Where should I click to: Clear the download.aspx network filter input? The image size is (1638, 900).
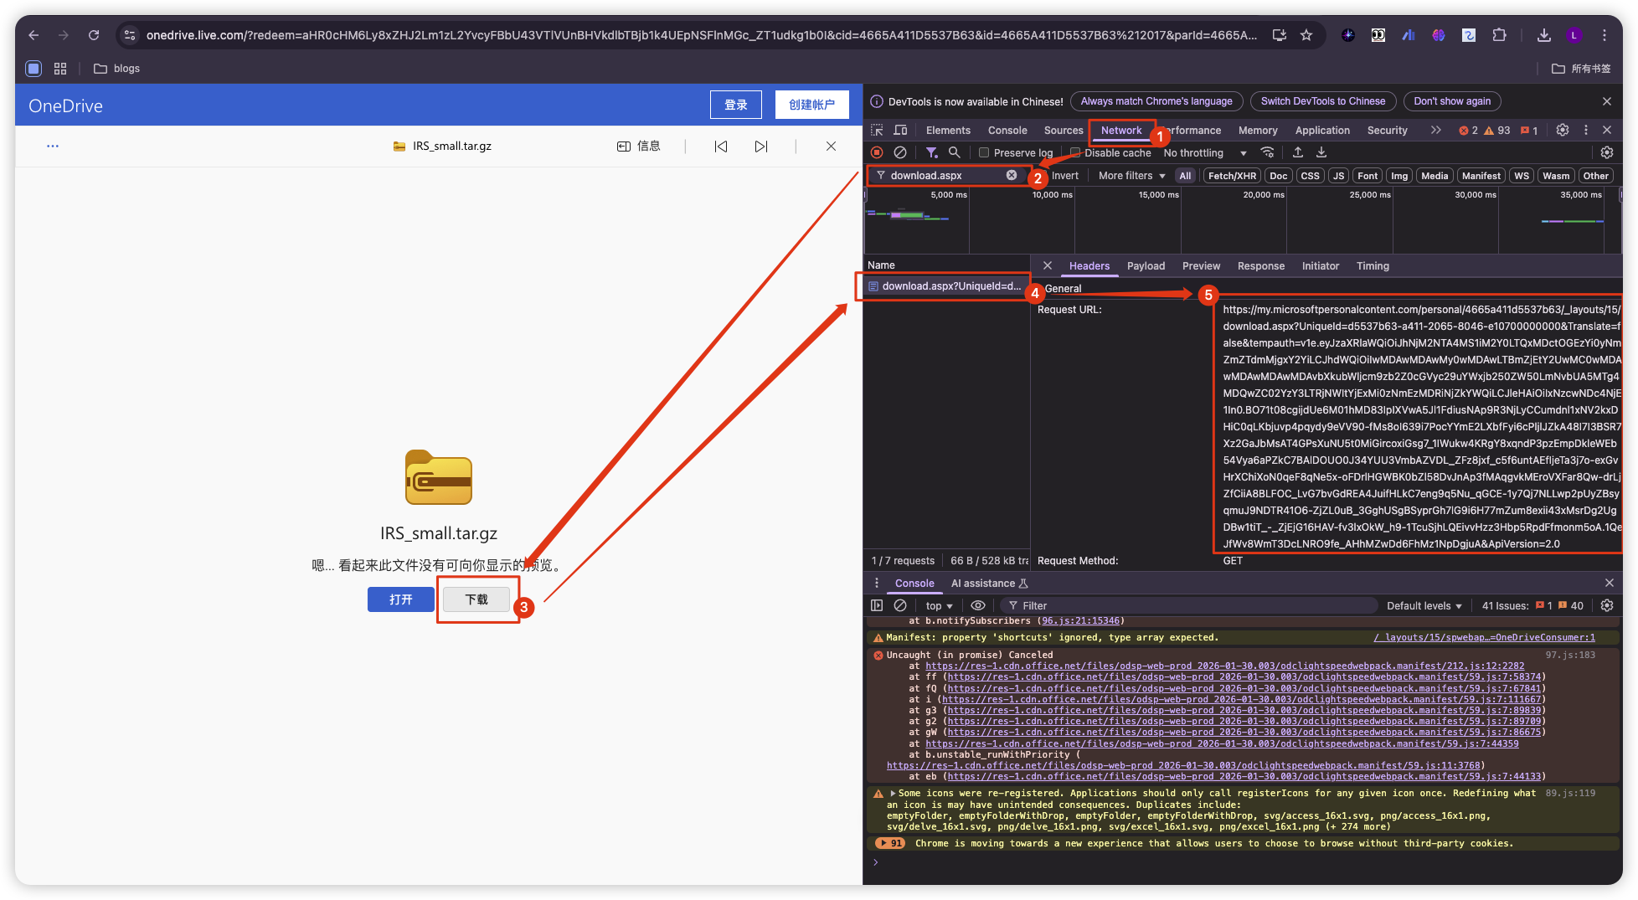pyautogui.click(x=1012, y=175)
